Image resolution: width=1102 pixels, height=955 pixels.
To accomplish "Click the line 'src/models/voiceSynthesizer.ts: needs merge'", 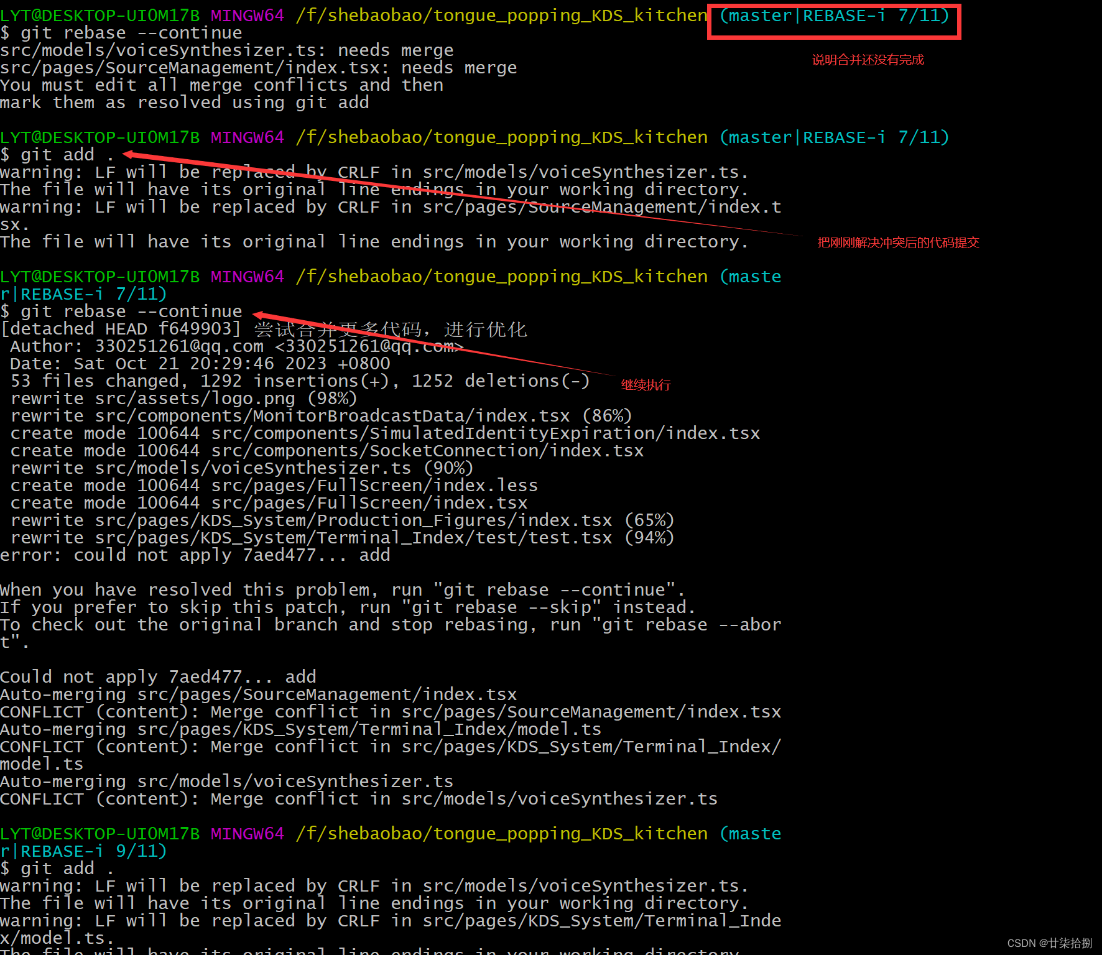I will click(227, 50).
